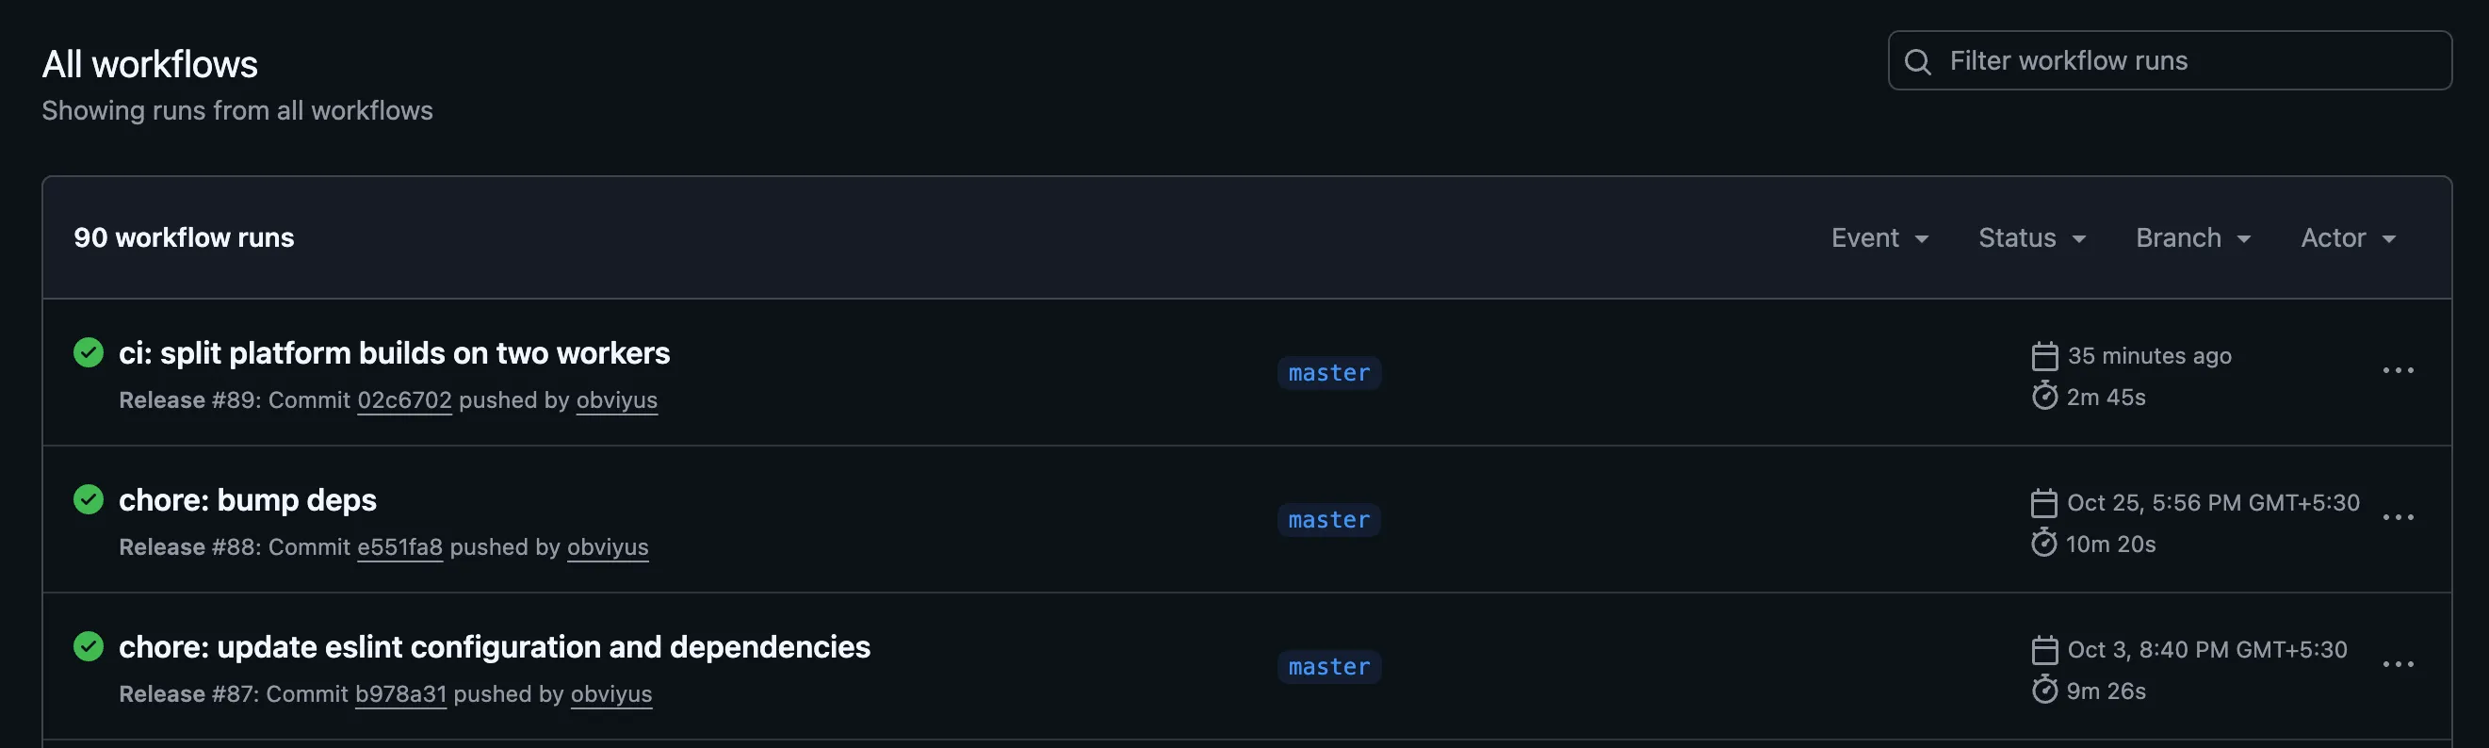Open obviyus profile link in Release #87 row
The height and width of the screenshot is (748, 2489).
tap(610, 694)
